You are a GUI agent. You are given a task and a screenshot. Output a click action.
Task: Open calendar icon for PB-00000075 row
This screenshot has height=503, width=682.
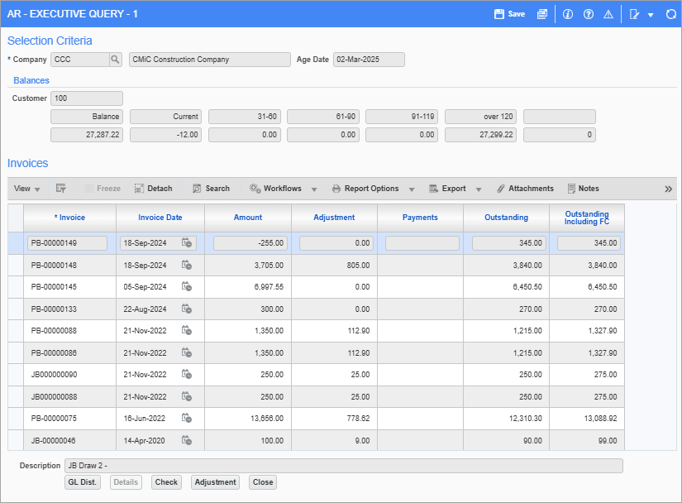tap(187, 418)
